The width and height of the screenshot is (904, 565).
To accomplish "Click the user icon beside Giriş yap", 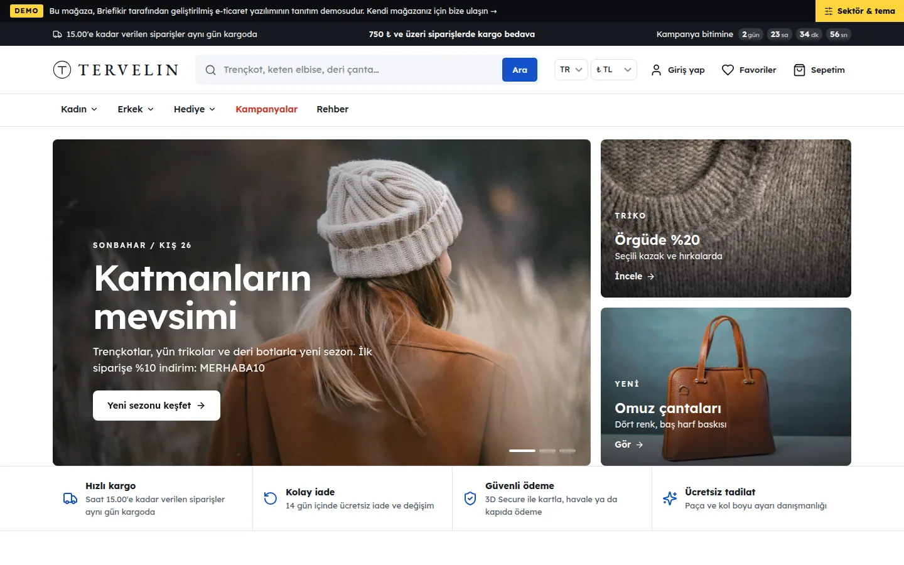I will pos(656,70).
